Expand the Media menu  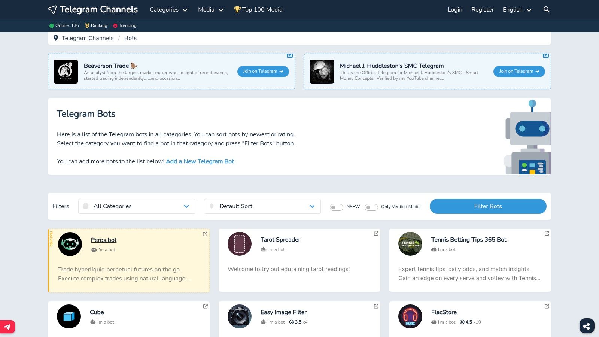[210, 10]
